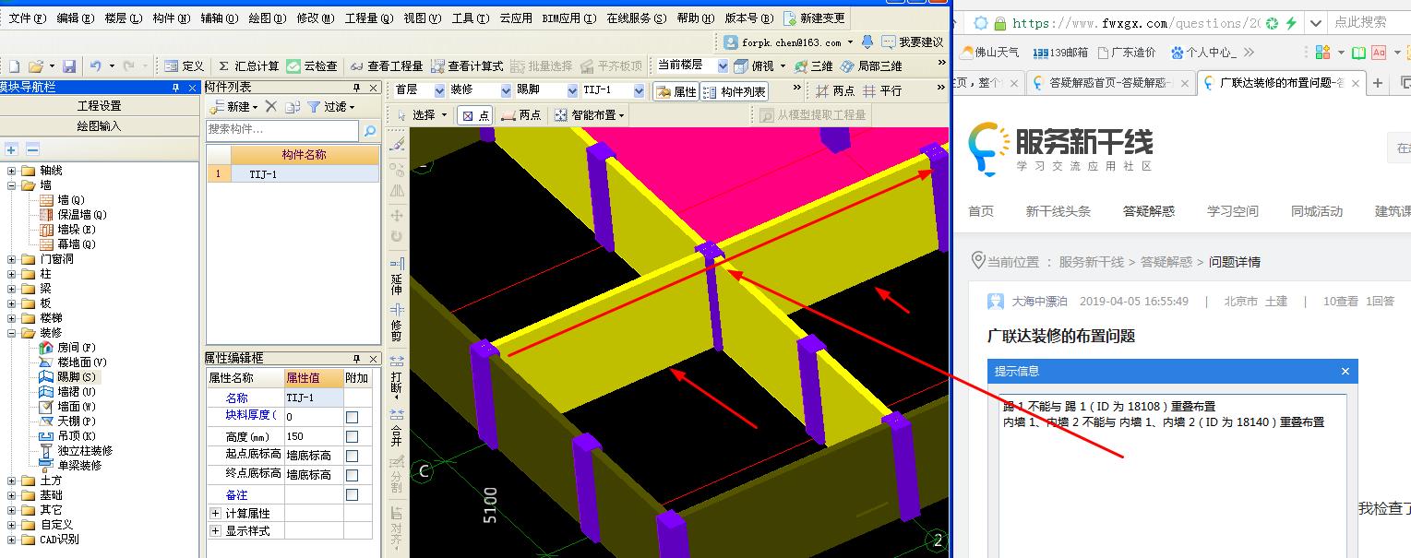Click the 高度(mm) value cell 150

pyautogui.click(x=314, y=436)
